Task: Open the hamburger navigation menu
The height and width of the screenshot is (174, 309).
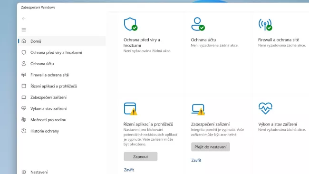Action: click(24, 30)
